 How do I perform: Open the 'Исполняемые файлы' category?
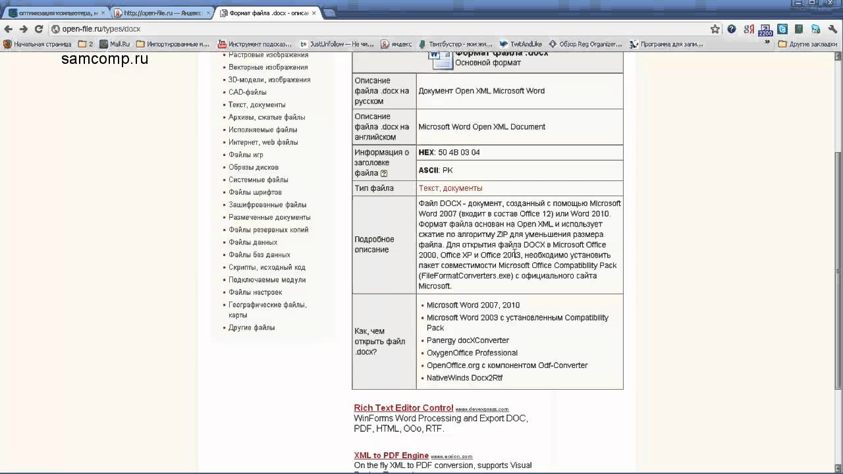tap(263, 130)
